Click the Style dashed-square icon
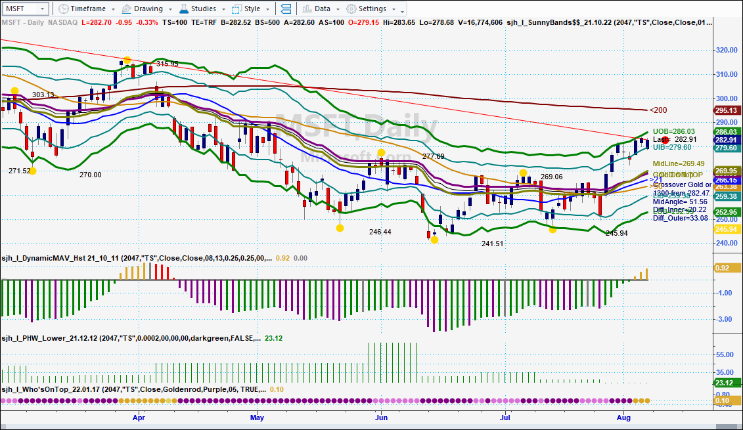Screen dimensions: 743x430 pyautogui.click(x=237, y=9)
